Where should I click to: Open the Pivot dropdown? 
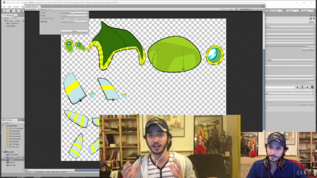pos(74,15)
